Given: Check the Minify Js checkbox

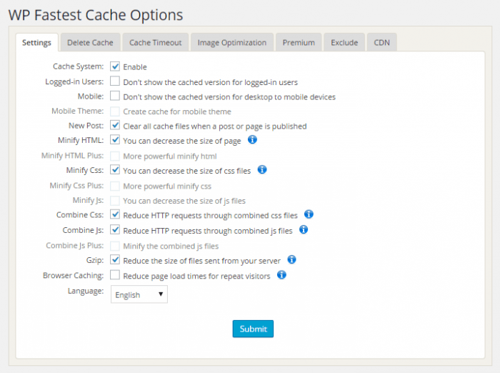Looking at the screenshot, I should coord(115,200).
